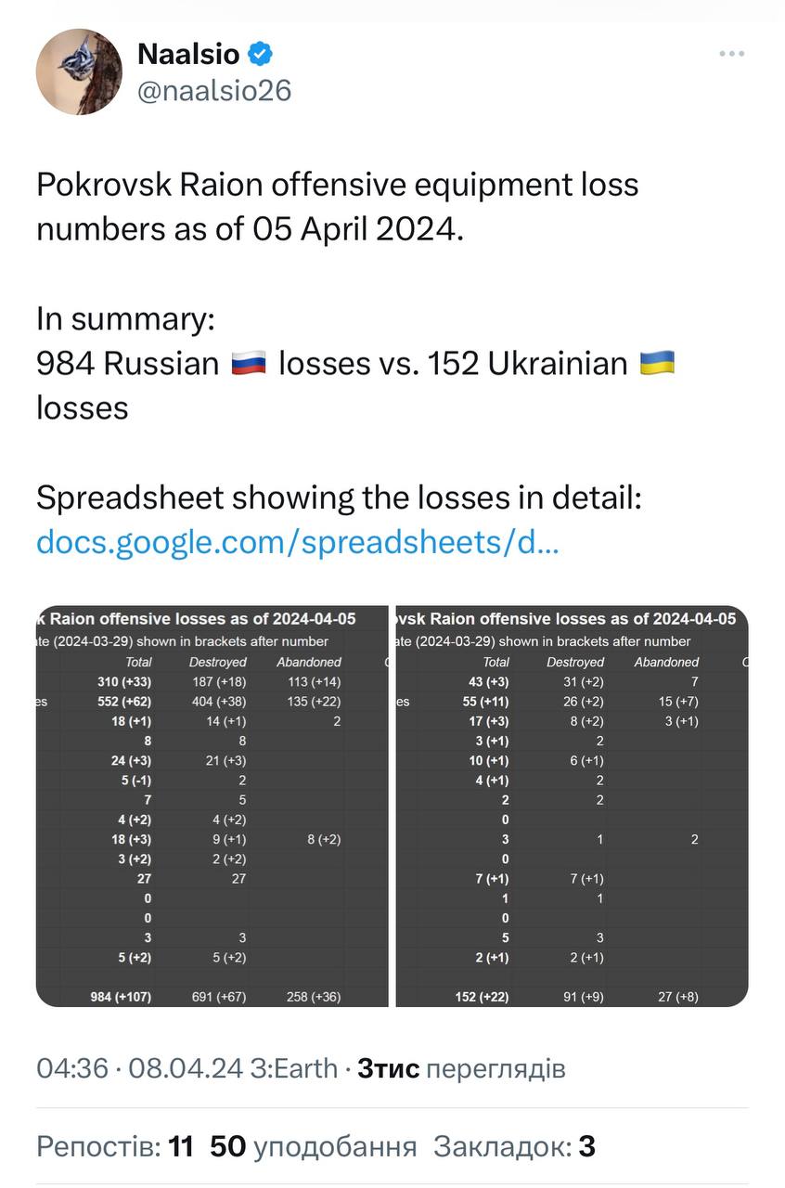785x1188 pixels.
Task: Click the 04:36 timestamp of the tweet
Action: tap(72, 1068)
